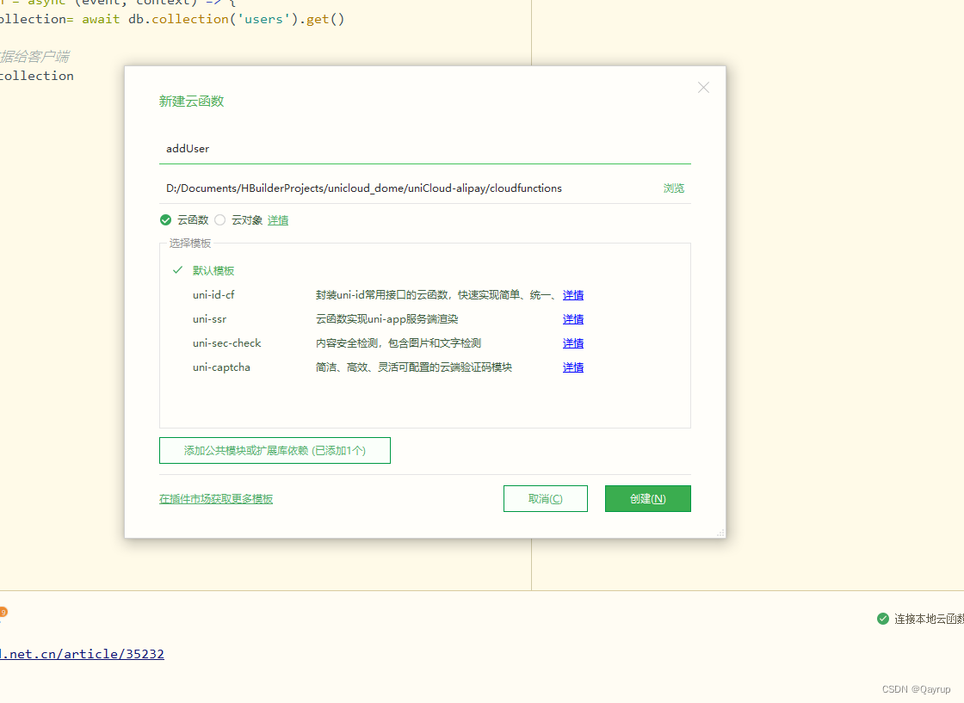Open 详情 for the uni-sec-check template

pyautogui.click(x=573, y=342)
